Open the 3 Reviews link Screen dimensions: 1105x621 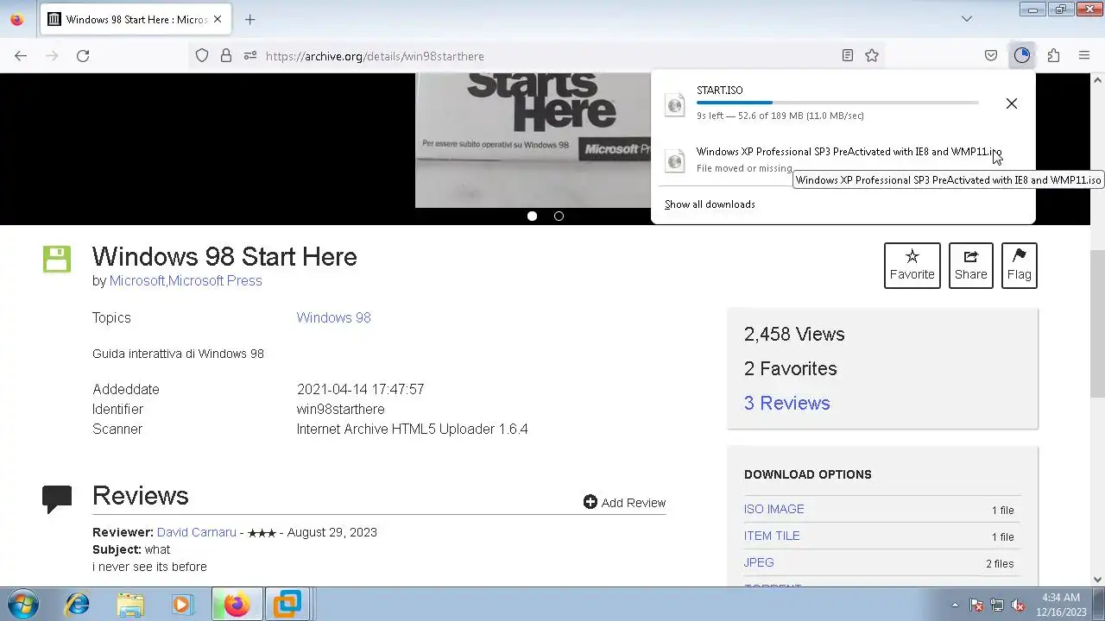tap(786, 403)
